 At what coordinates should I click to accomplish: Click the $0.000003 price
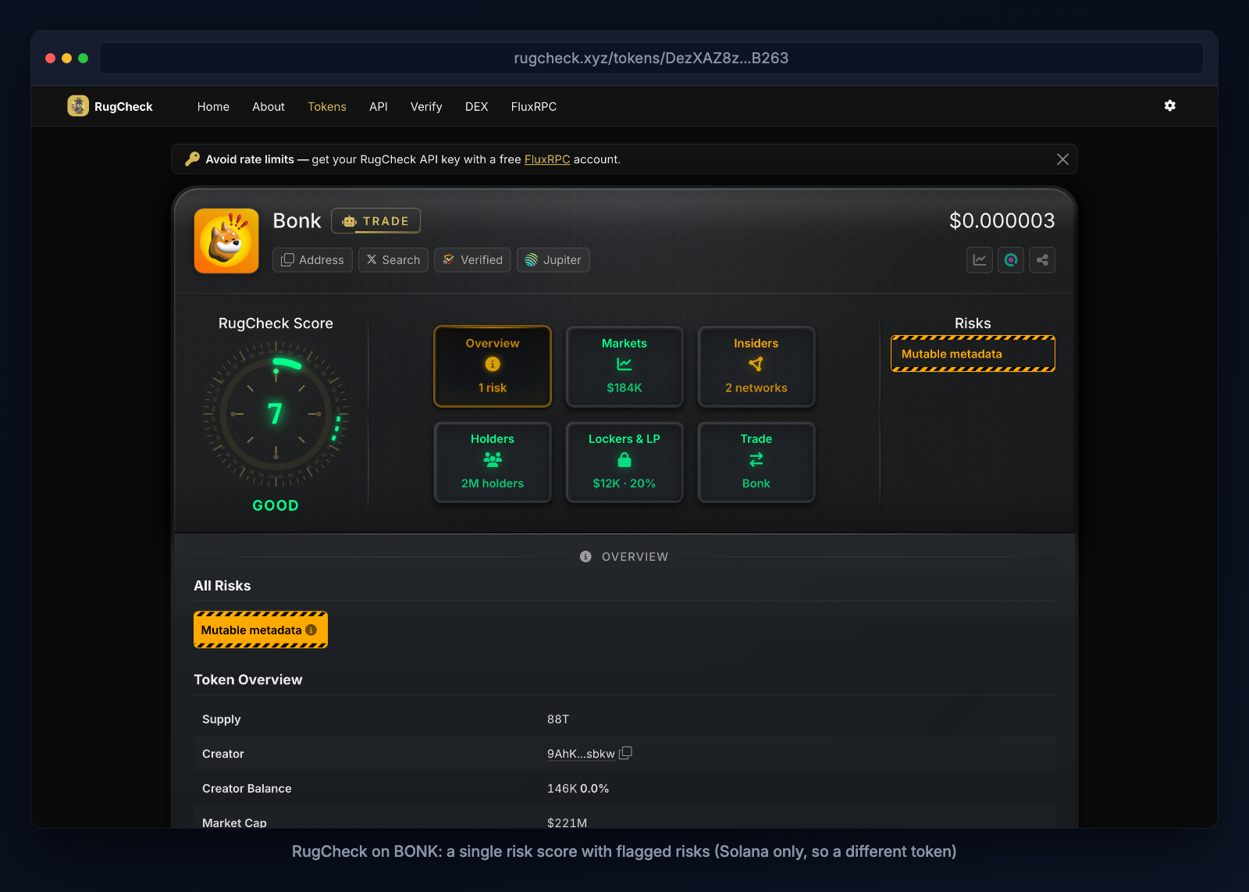click(1002, 221)
